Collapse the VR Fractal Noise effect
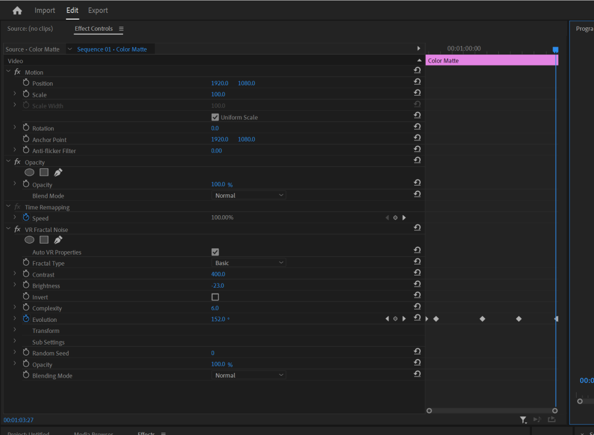594x435 pixels. [x=8, y=229]
